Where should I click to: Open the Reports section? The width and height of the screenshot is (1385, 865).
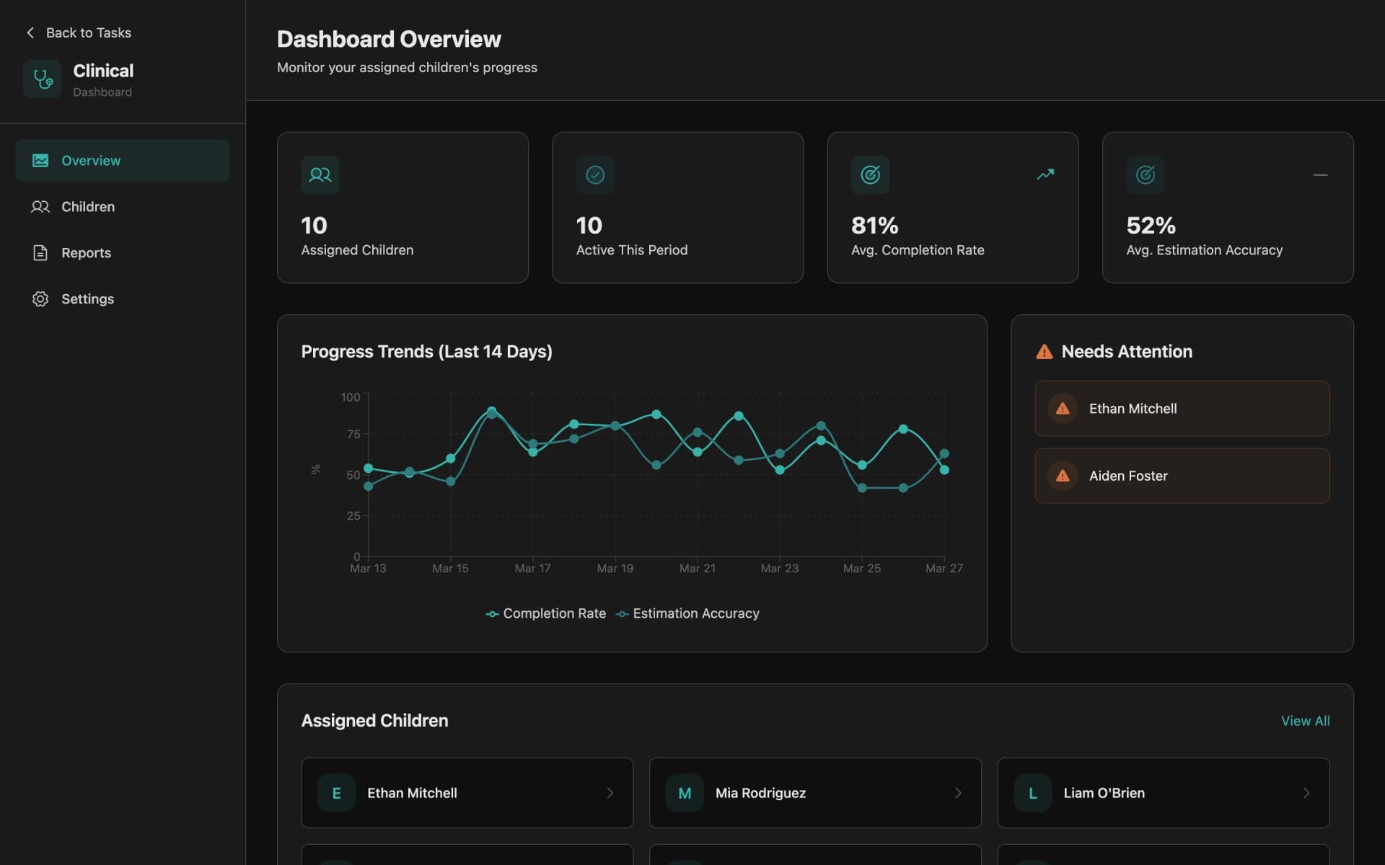[123, 253]
